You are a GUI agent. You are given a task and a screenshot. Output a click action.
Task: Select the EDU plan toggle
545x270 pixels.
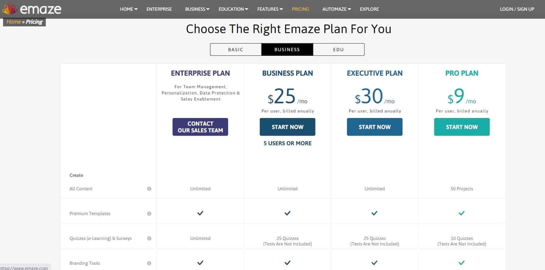tap(339, 49)
